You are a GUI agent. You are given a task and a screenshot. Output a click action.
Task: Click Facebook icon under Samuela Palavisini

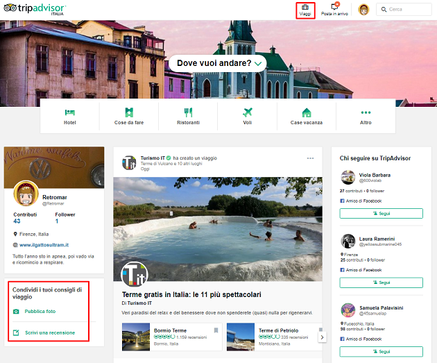(x=342, y=339)
